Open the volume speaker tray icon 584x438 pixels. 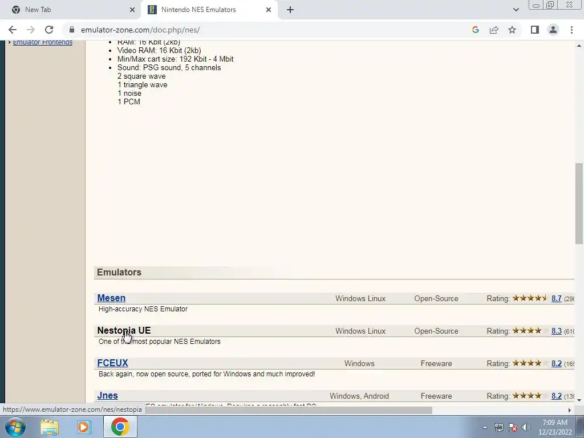[x=526, y=427]
